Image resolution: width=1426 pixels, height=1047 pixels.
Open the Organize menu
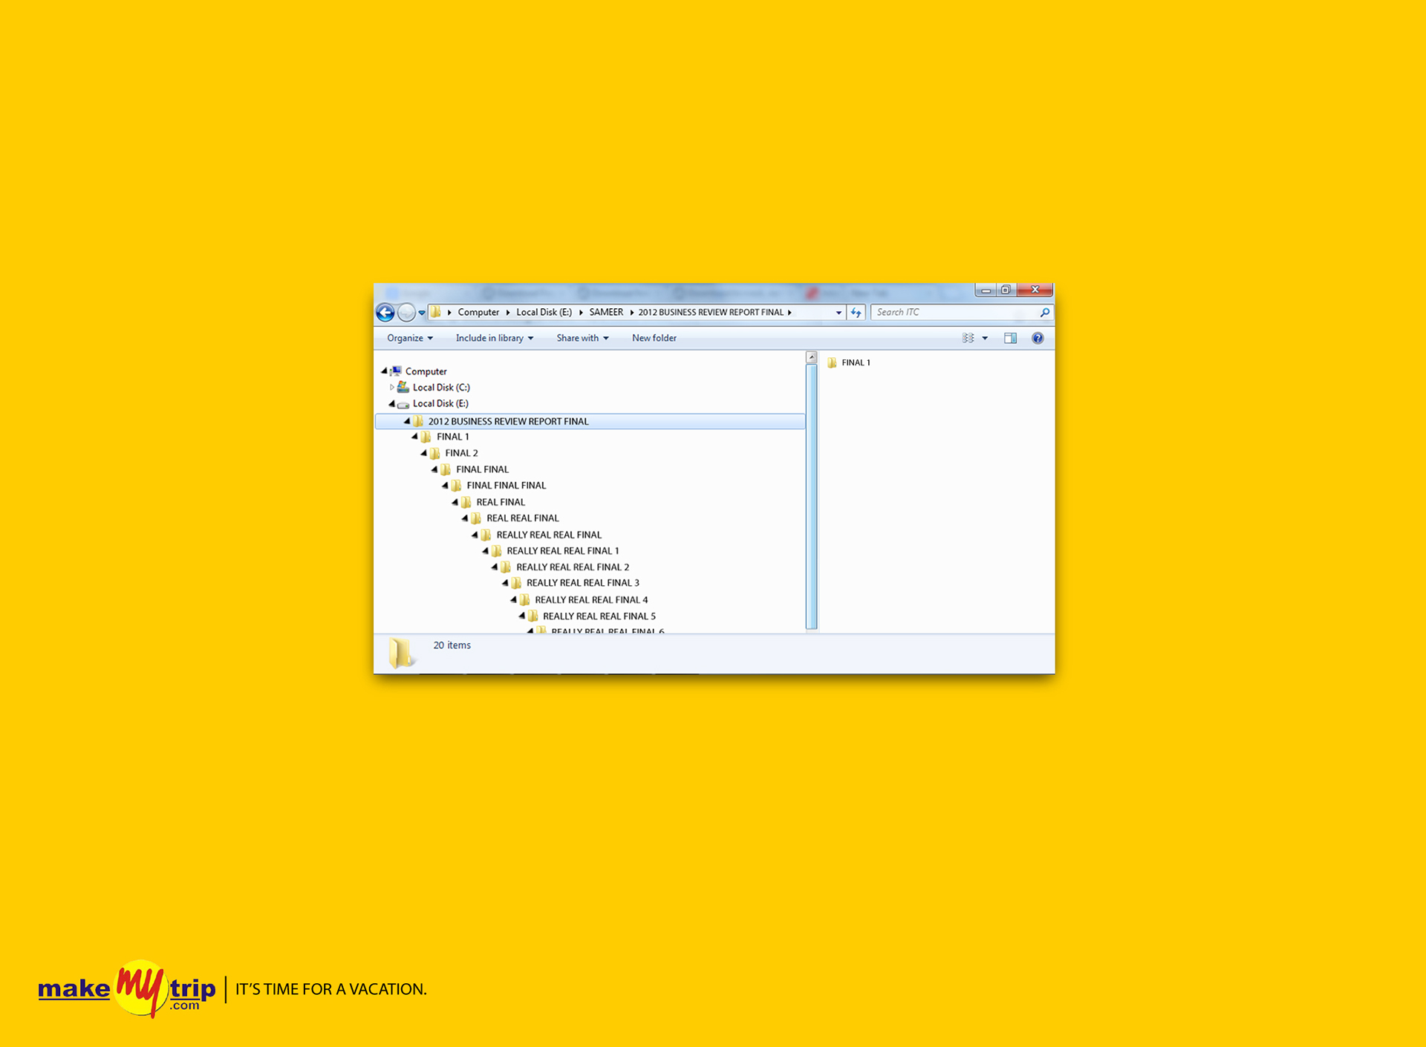[x=410, y=339]
